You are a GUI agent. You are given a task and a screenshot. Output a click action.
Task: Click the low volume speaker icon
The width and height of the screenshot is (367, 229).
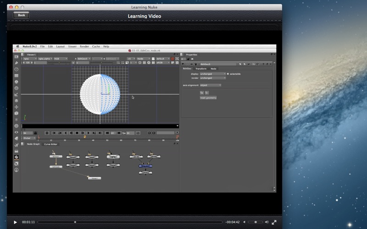tap(244, 222)
